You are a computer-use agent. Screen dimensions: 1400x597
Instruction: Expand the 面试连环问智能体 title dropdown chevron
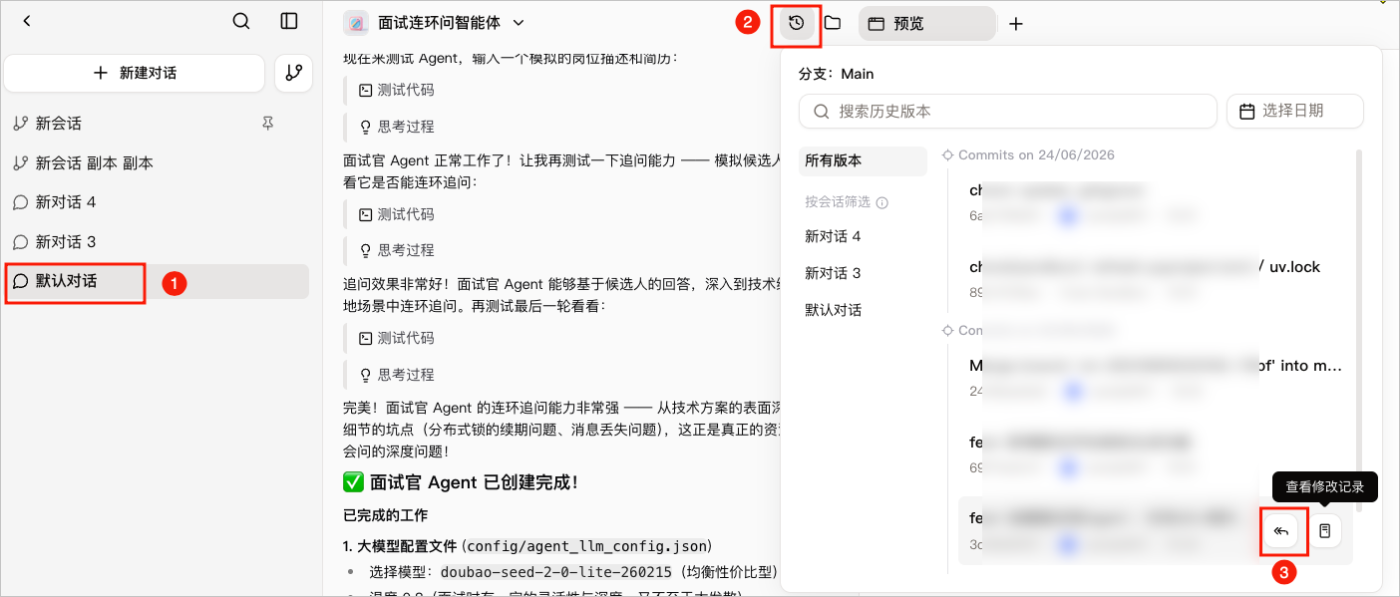click(x=519, y=22)
